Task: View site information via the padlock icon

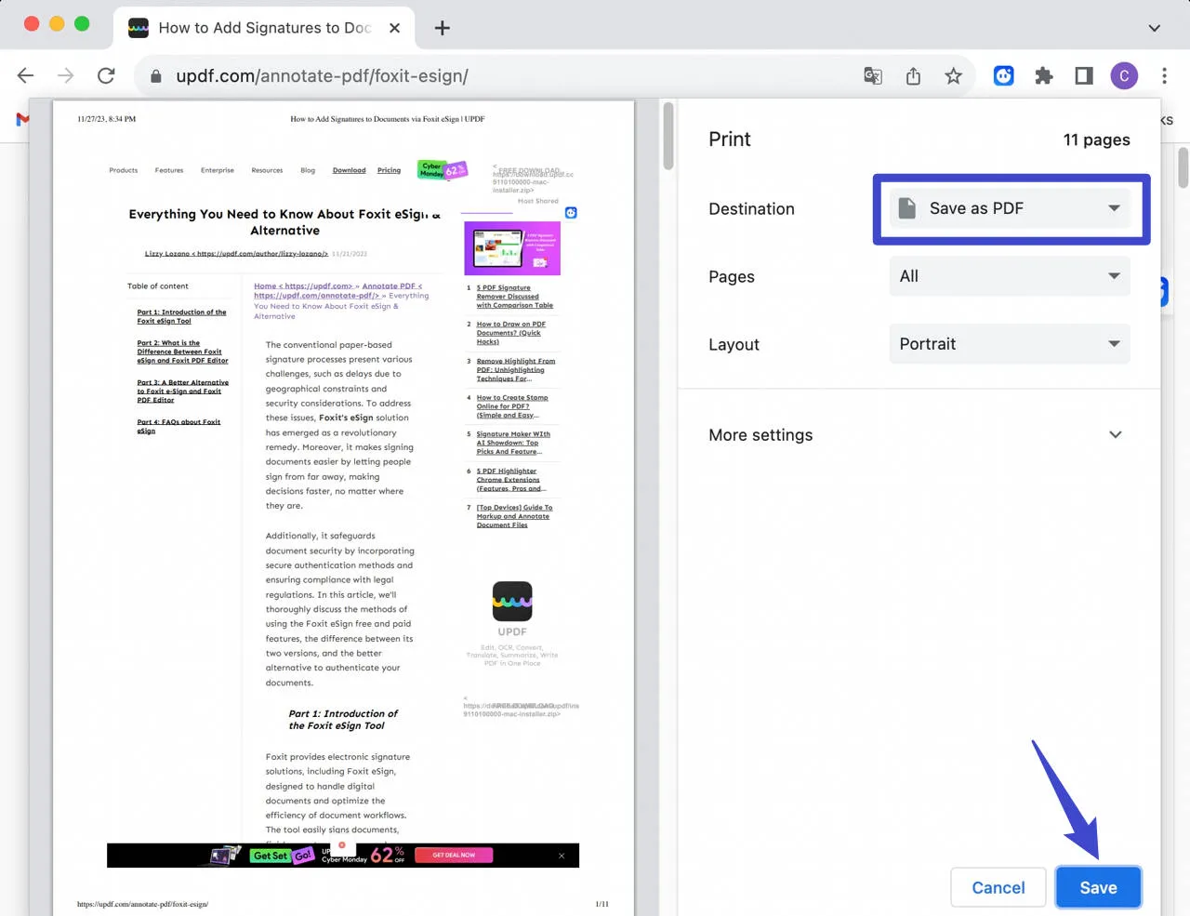Action: 155,75
